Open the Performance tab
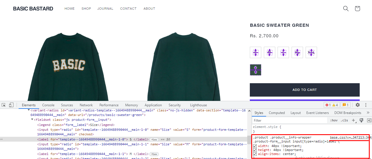 (x=109, y=105)
